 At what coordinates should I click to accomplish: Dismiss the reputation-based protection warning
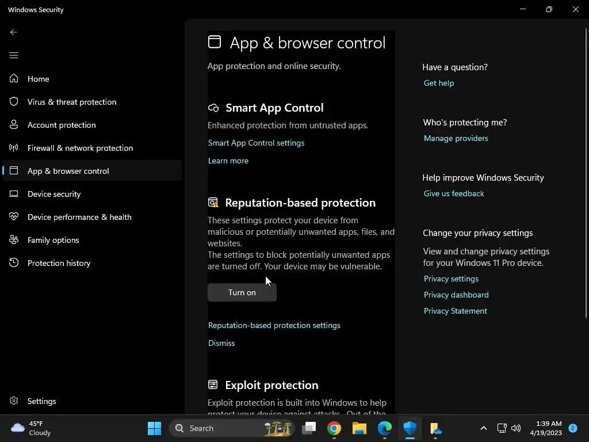pos(221,343)
